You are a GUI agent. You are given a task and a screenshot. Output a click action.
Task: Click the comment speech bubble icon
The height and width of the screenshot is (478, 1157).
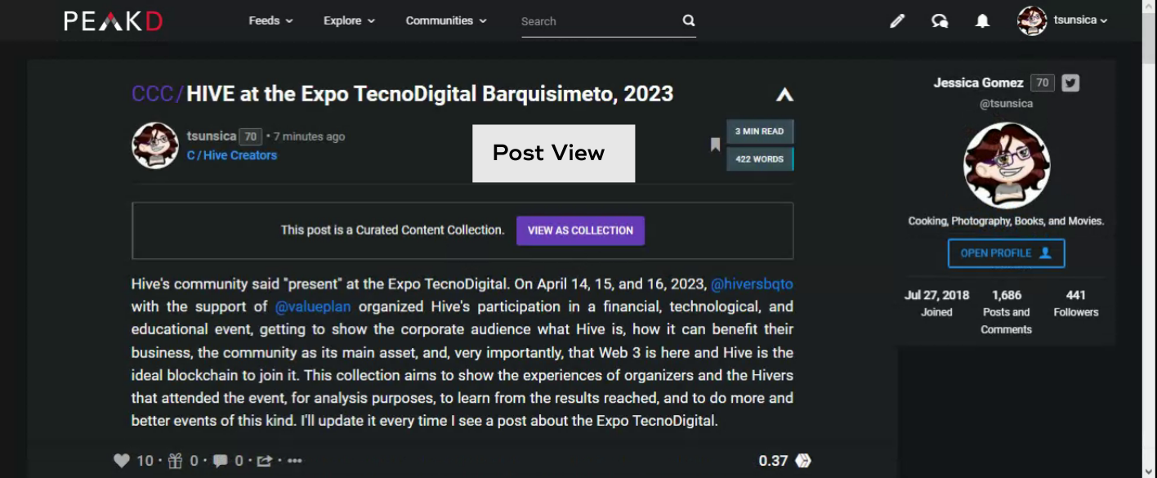pos(221,461)
